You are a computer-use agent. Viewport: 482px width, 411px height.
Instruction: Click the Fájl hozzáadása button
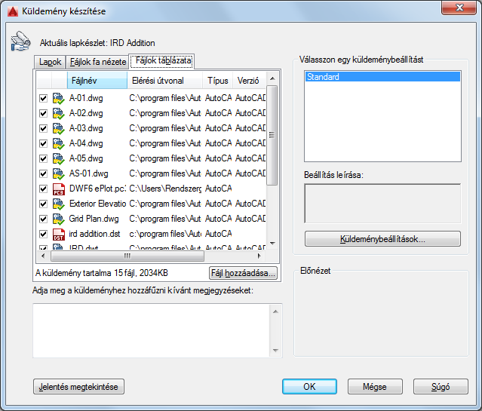[243, 273]
